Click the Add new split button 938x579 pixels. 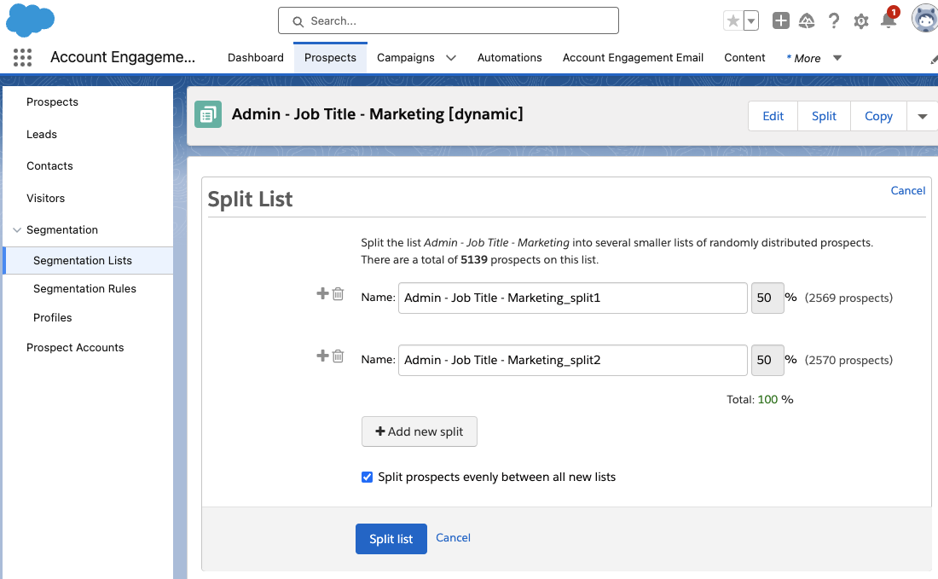click(x=420, y=431)
